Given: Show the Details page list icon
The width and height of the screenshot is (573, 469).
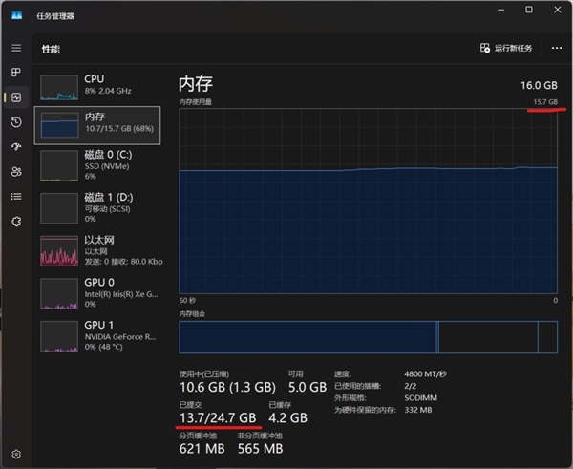Looking at the screenshot, I should [x=15, y=197].
